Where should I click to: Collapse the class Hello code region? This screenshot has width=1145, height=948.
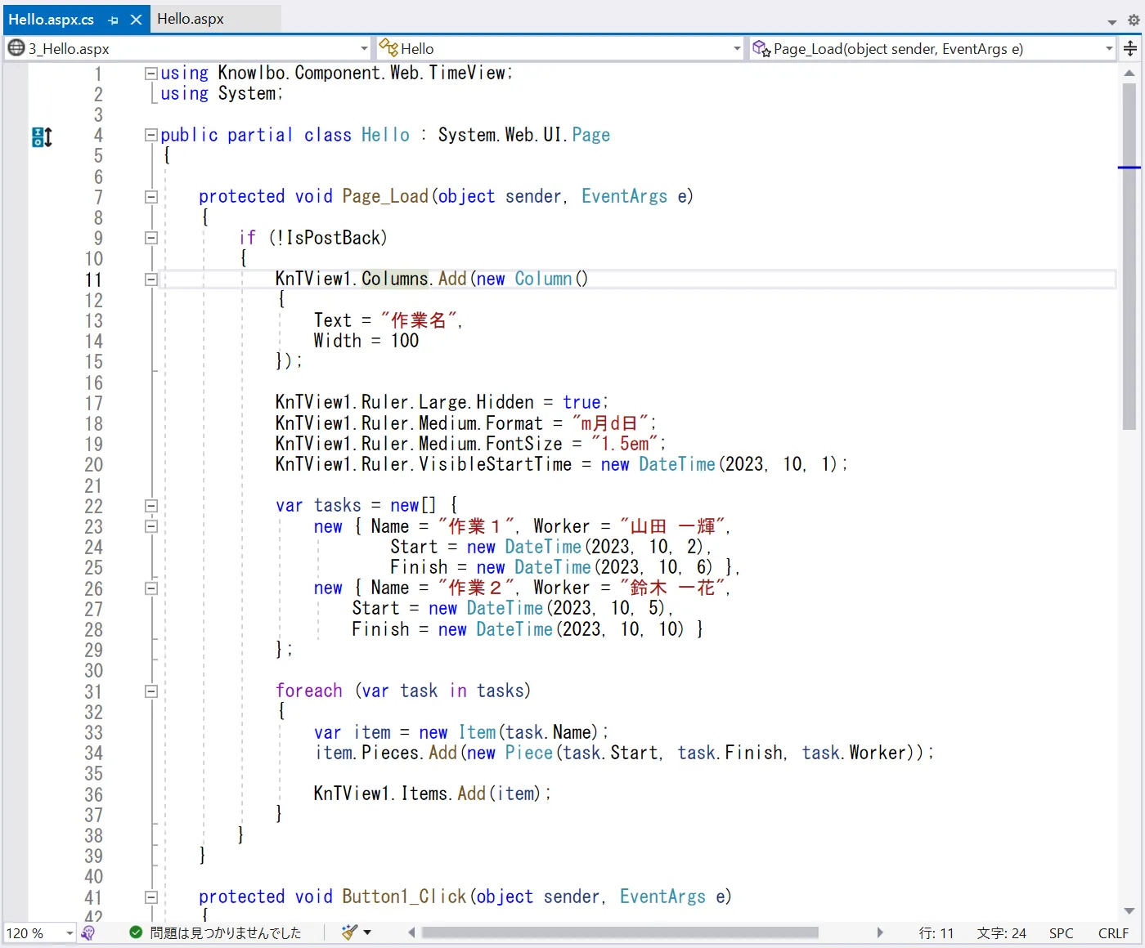click(150, 134)
